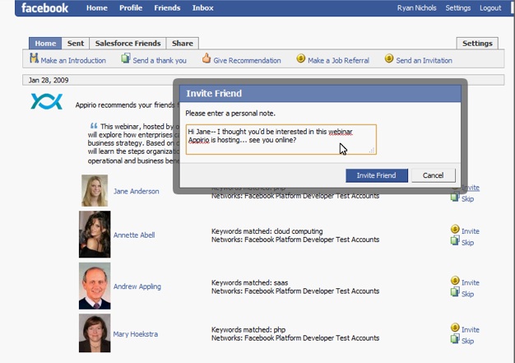This screenshot has height=363, width=515.
Task: Click the 'Invite Friend' dialog title bar
Action: click(x=320, y=94)
